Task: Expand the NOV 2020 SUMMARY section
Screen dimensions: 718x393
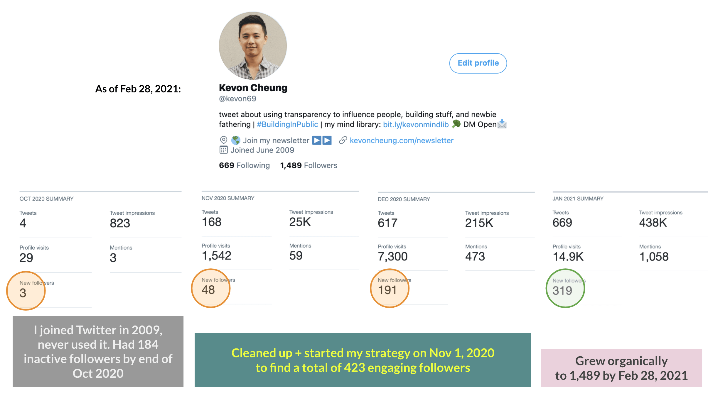Action: (x=228, y=198)
